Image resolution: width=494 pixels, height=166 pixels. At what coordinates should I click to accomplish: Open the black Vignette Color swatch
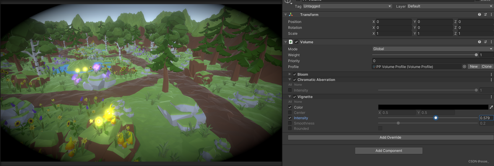[433, 107]
